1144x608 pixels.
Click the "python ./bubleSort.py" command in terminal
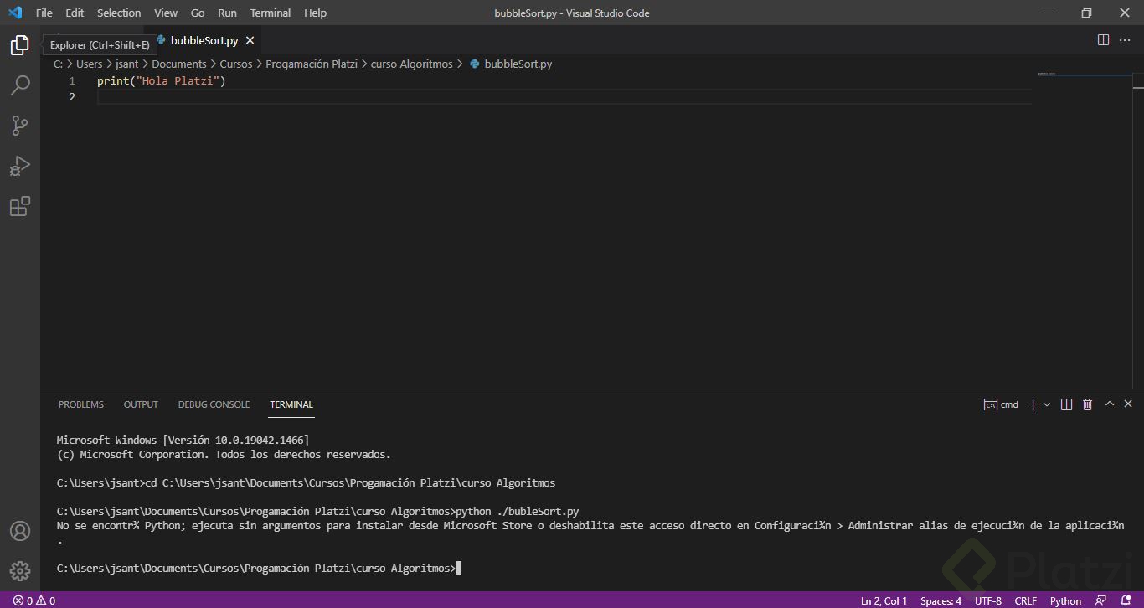pyautogui.click(x=518, y=512)
